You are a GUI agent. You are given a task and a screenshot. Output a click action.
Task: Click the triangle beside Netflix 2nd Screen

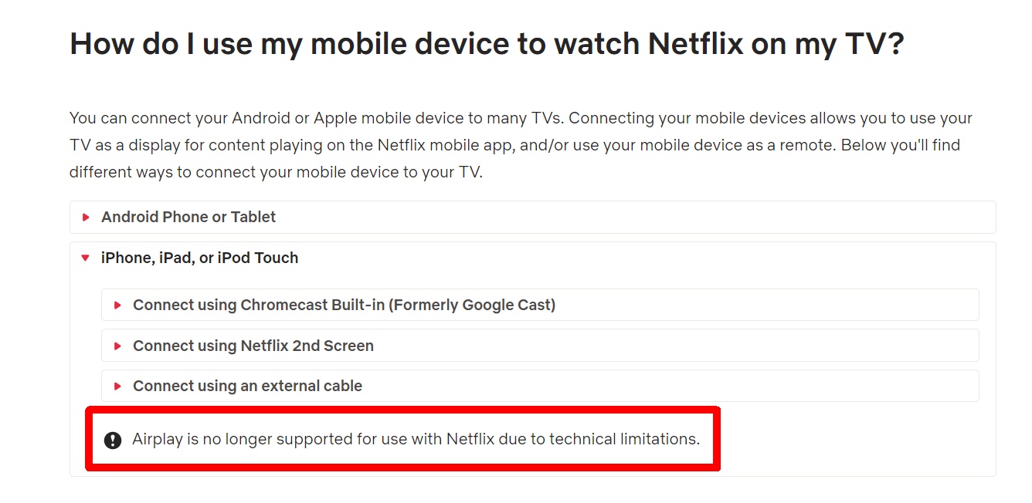coord(117,346)
